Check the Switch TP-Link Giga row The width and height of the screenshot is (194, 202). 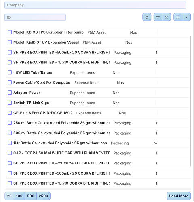click(10, 103)
